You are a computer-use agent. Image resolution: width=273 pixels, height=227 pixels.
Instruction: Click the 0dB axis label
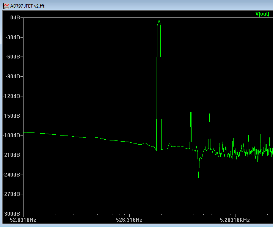click(x=15, y=17)
